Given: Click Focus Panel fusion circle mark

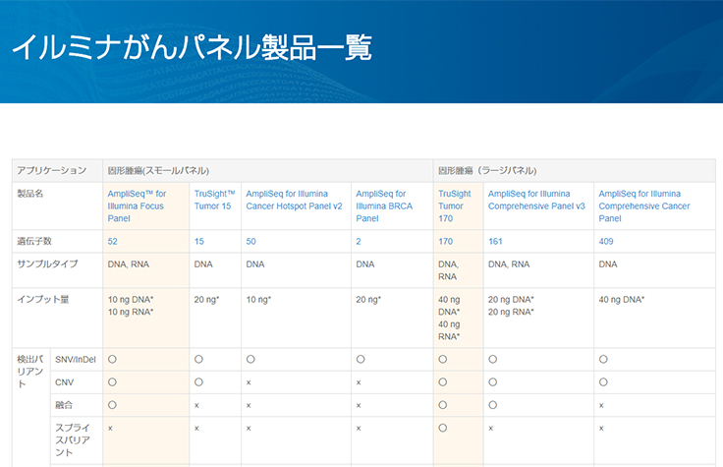Looking at the screenshot, I should (112, 405).
